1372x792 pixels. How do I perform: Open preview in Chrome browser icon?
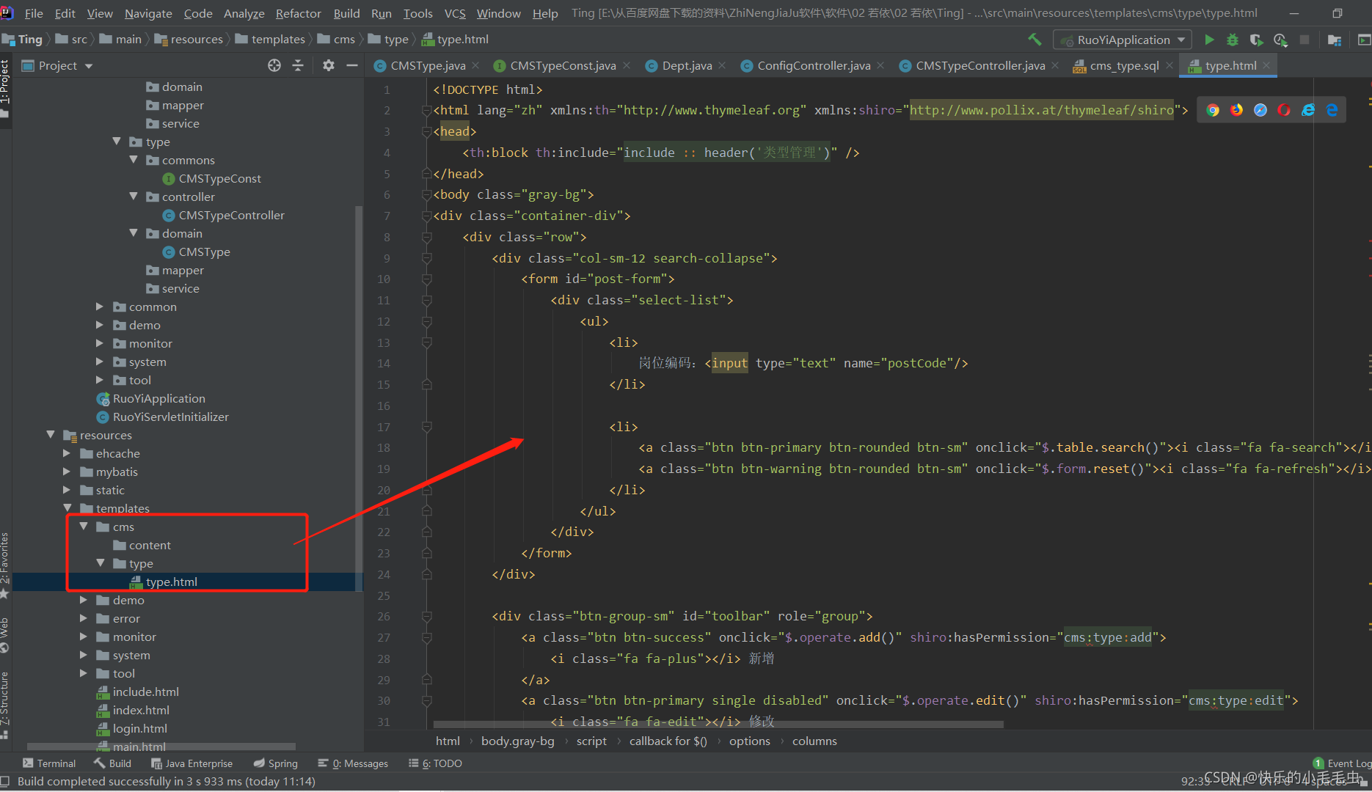1213,110
